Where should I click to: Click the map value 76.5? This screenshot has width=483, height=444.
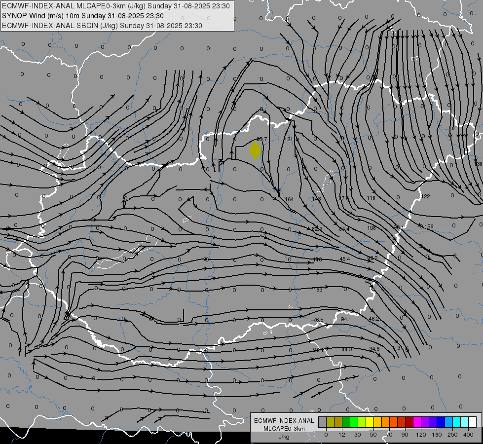click(x=318, y=320)
